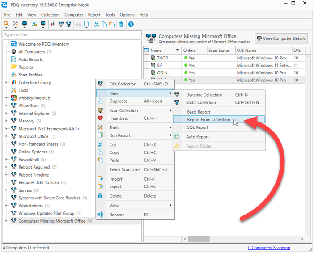The width and height of the screenshot is (314, 253).
Task: Click the scan profiles toolbar icon
Action: 34,25
